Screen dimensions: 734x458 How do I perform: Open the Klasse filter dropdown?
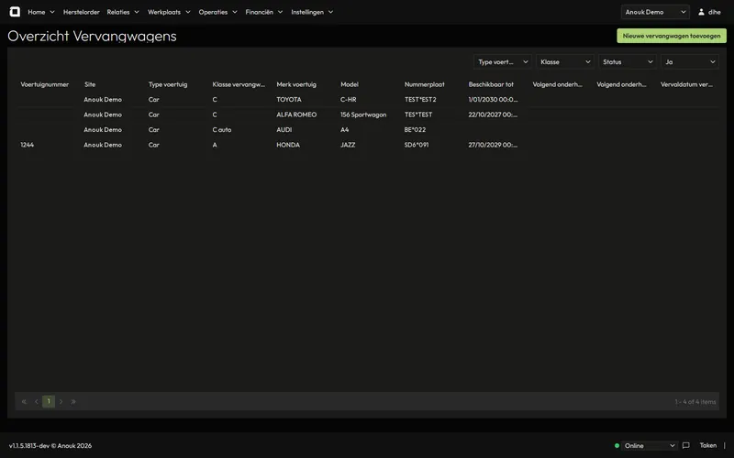click(x=565, y=61)
